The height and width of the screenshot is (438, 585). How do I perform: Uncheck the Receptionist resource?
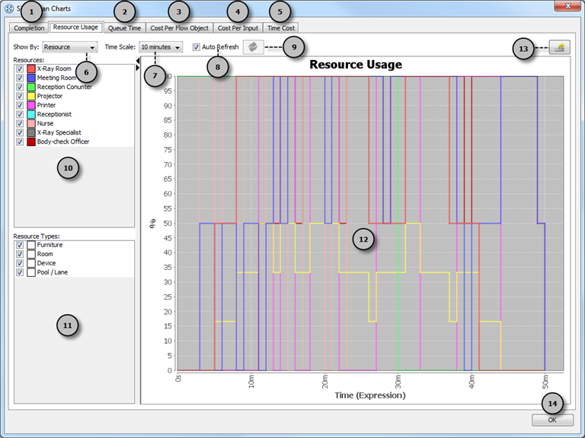(20, 114)
